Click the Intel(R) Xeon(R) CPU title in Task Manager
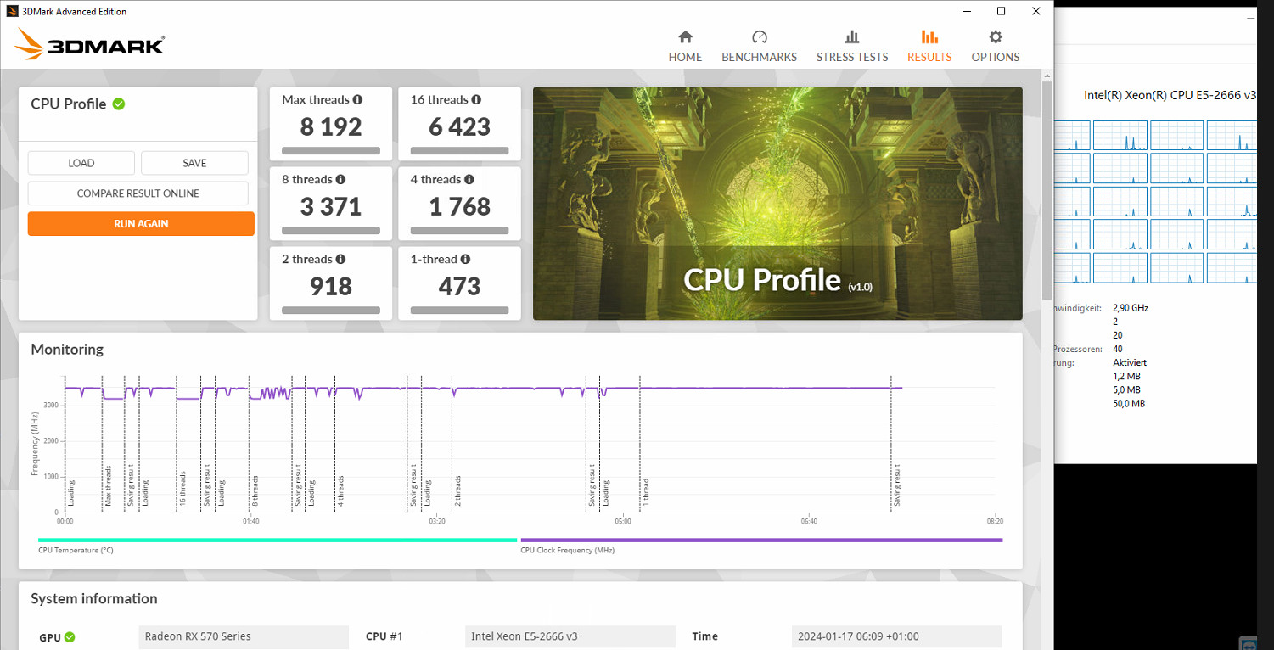Viewport: 1274px width, 650px height. point(1170,95)
